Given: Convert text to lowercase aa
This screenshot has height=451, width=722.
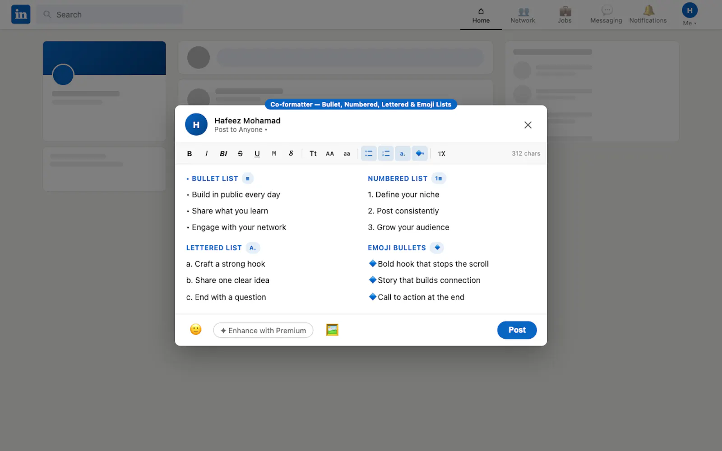Looking at the screenshot, I should click(x=347, y=154).
